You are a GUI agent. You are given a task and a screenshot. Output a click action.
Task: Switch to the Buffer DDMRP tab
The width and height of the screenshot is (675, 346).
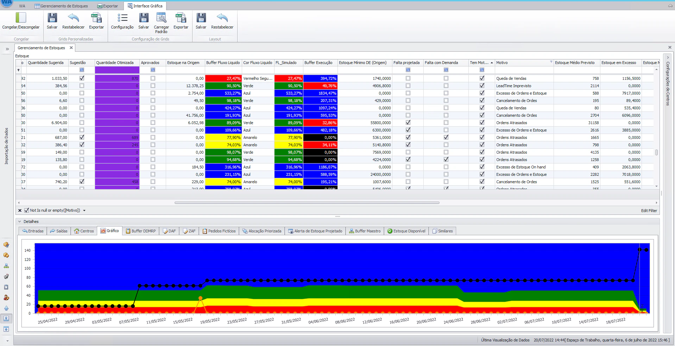(x=140, y=231)
